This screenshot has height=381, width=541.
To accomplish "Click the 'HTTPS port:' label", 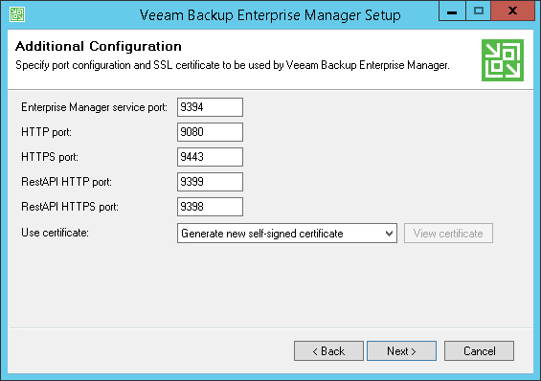I will click(50, 157).
